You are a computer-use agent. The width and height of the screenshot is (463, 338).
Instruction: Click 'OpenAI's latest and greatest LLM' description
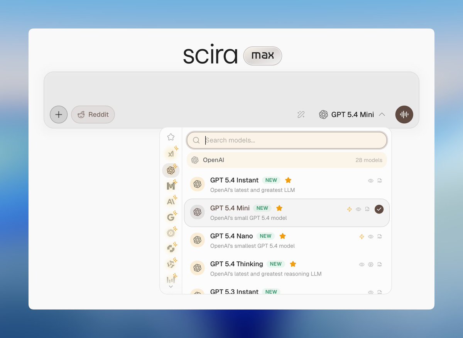pyautogui.click(x=252, y=190)
